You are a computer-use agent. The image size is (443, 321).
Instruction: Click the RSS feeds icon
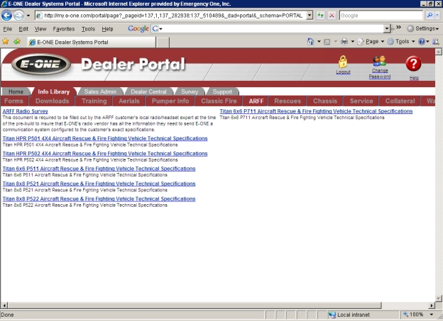pos(327,42)
